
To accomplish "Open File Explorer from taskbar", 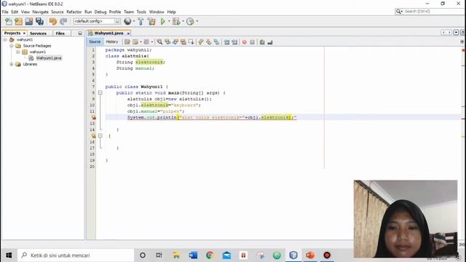I will 176,255.
